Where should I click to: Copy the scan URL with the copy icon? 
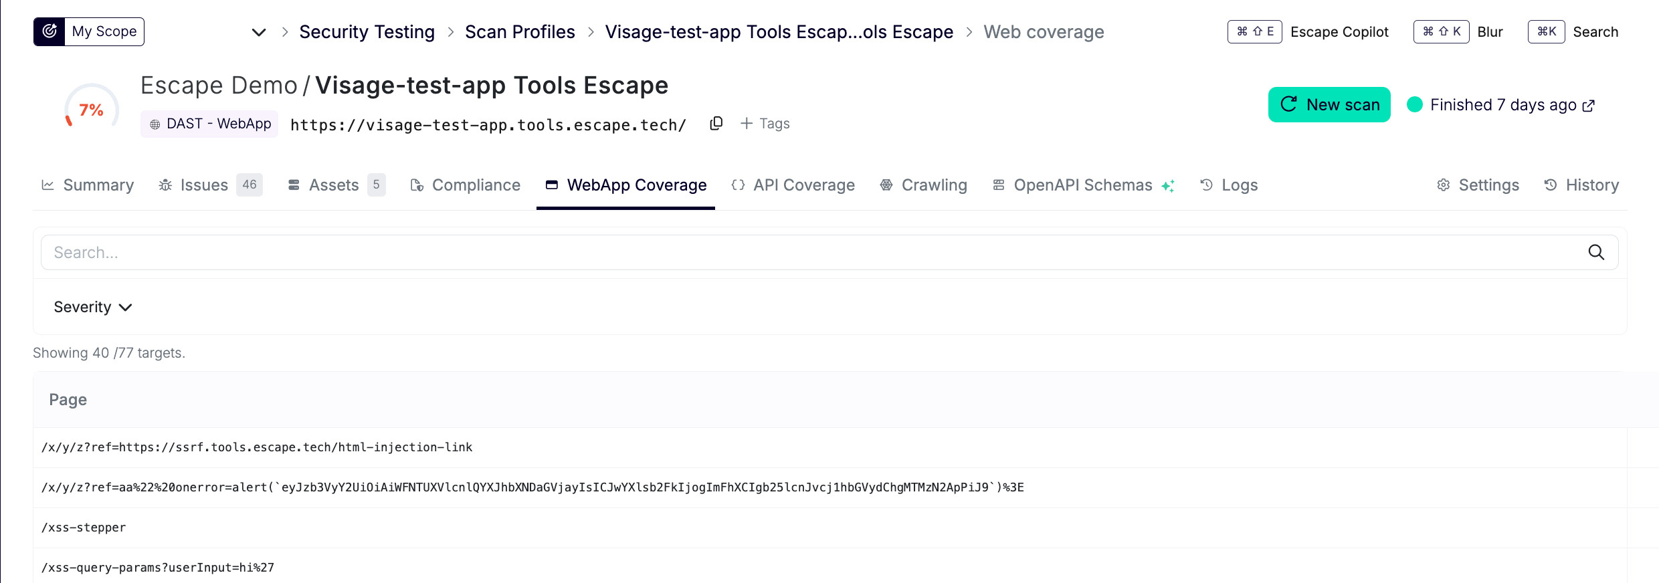pyautogui.click(x=716, y=124)
